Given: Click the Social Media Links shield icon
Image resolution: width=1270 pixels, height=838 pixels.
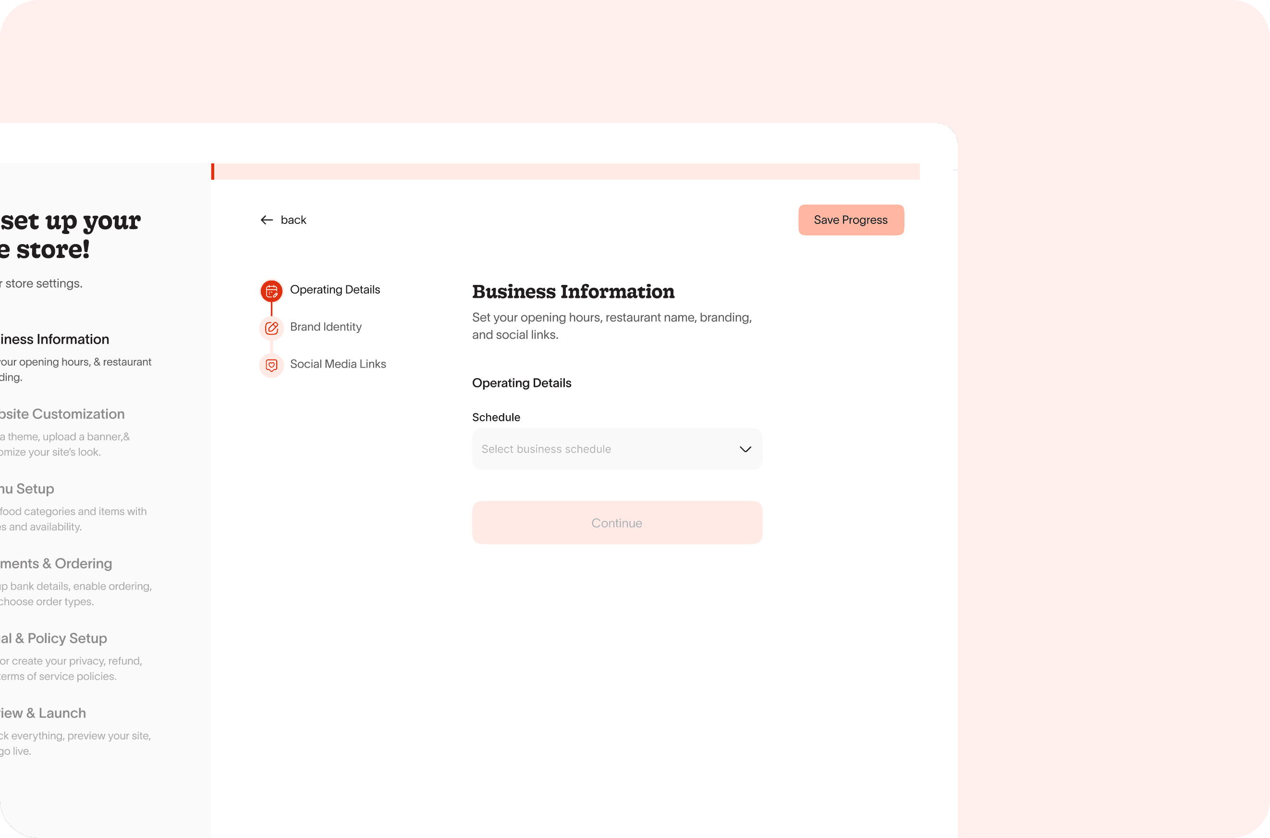Looking at the screenshot, I should 271,365.
